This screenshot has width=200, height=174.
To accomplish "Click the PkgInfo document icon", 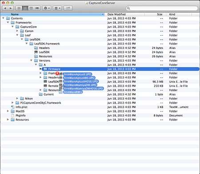I will click(x=13, y=115).
